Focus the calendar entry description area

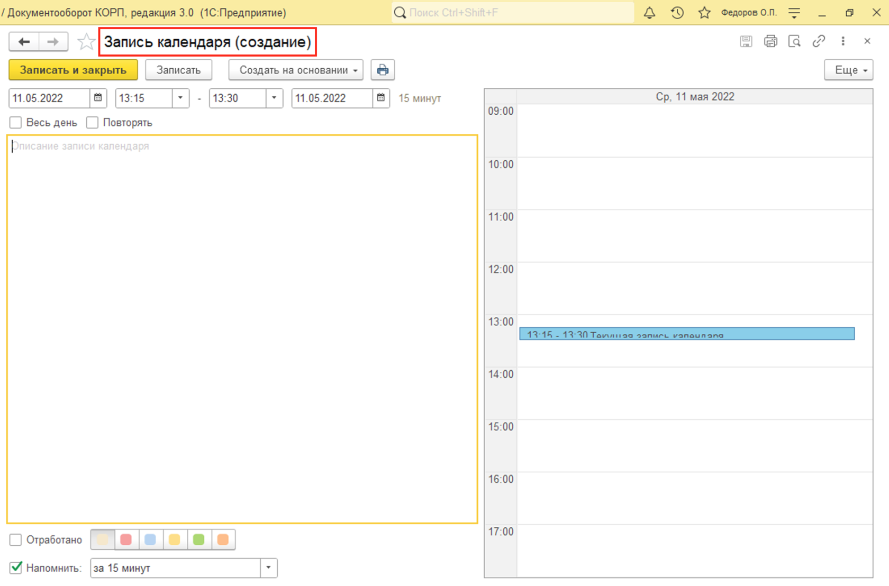242,329
